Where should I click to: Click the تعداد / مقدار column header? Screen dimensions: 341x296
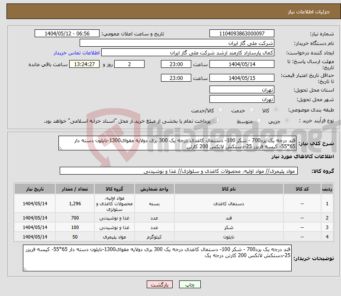coord(75,189)
